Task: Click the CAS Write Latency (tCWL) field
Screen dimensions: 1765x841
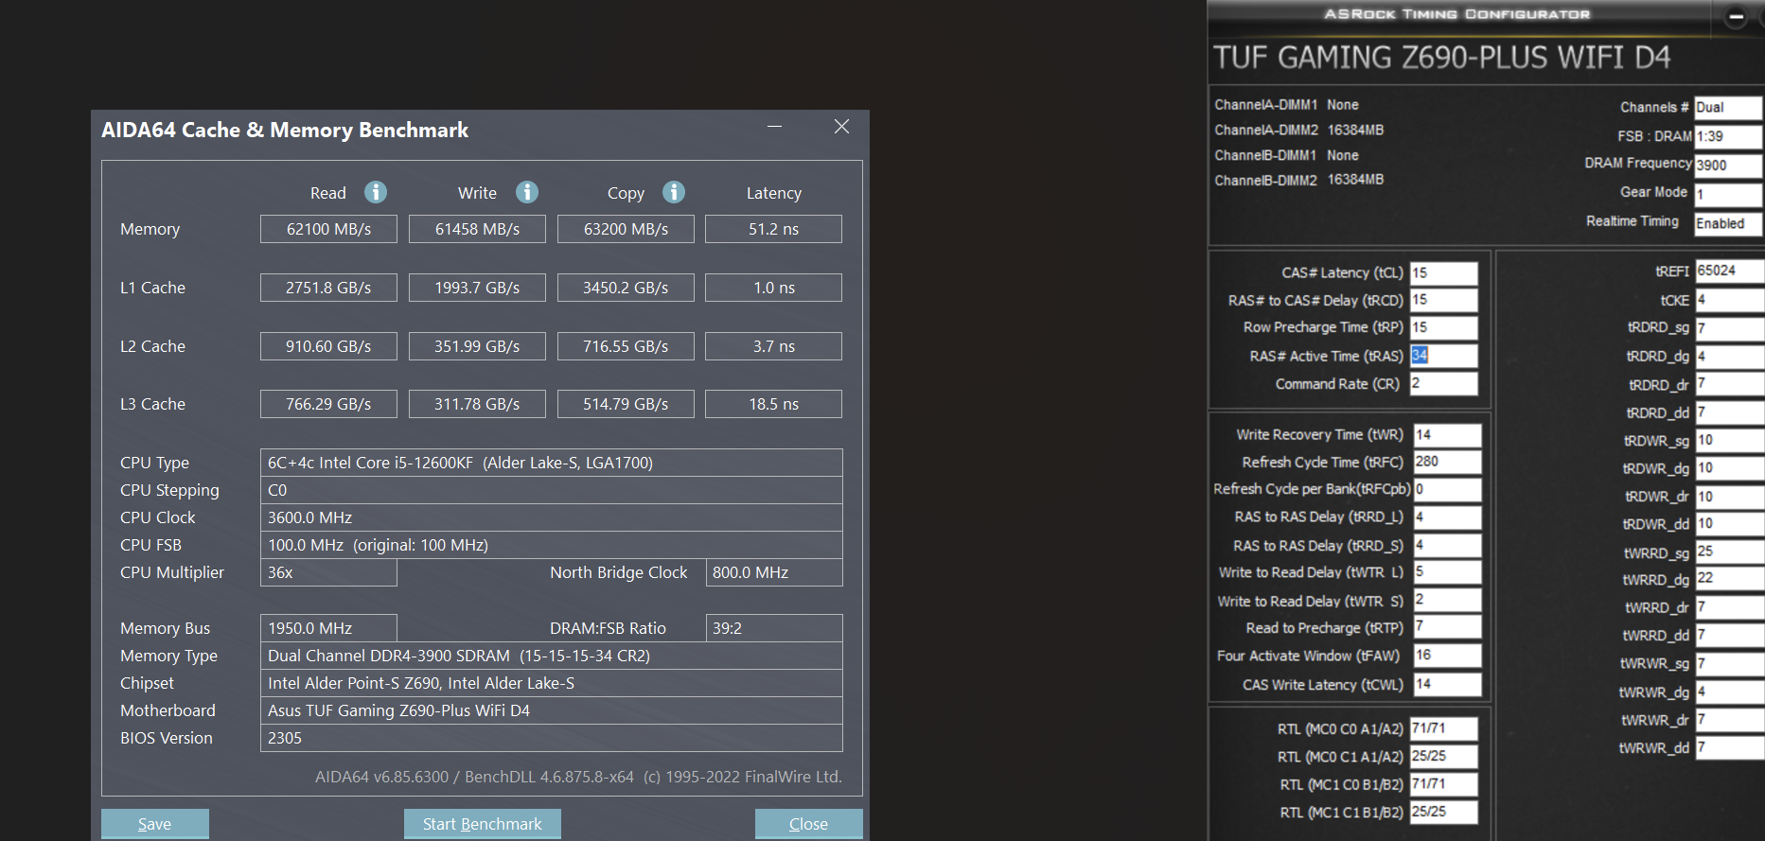Action: click(x=1447, y=684)
